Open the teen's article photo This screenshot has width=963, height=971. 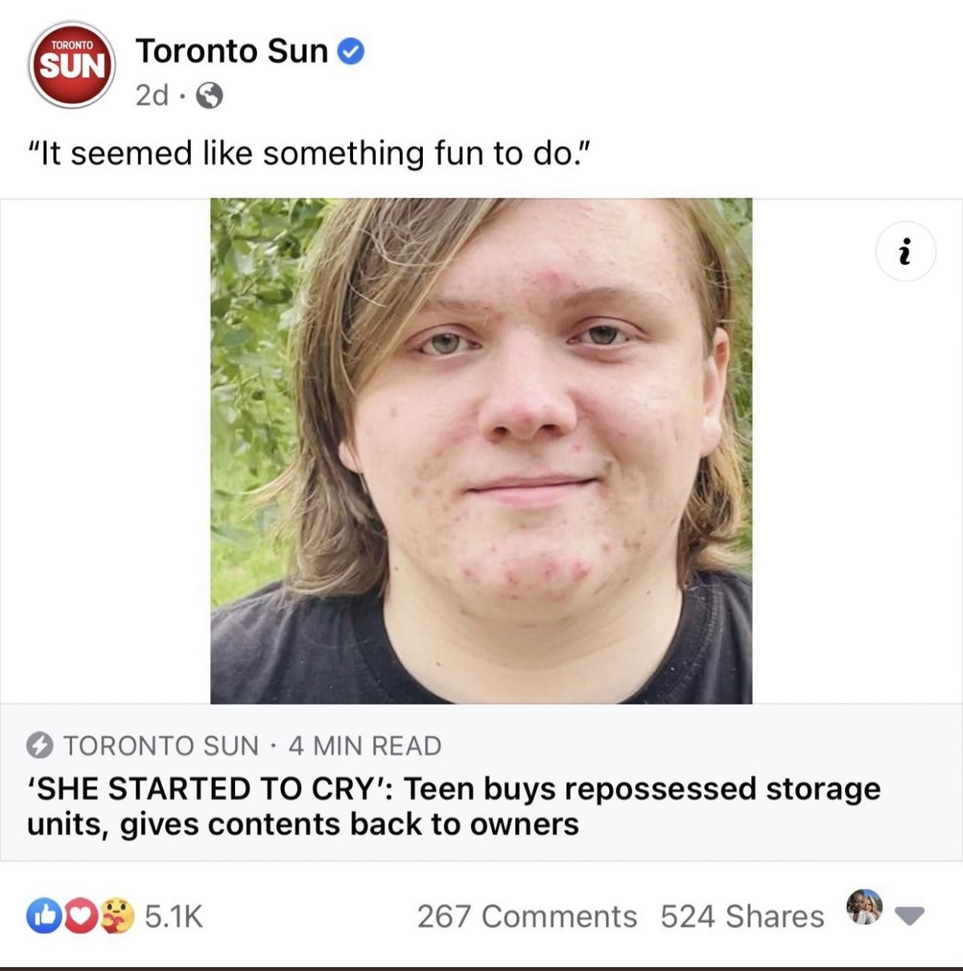coord(481,451)
